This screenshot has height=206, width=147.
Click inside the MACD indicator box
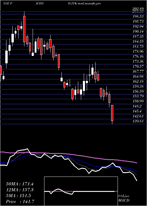pos(81,191)
